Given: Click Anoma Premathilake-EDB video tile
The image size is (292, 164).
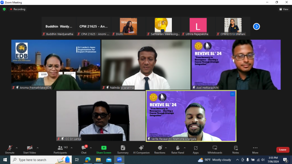Looking at the screenshot, I should [56, 65].
